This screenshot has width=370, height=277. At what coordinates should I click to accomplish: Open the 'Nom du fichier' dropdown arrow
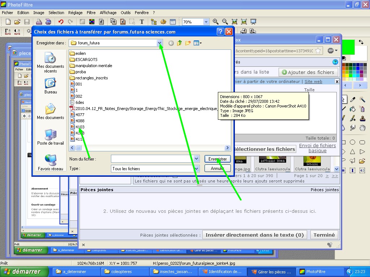[196, 159]
